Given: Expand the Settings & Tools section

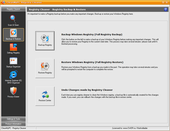Looking at the screenshot, I should pyautogui.click(x=13, y=119).
